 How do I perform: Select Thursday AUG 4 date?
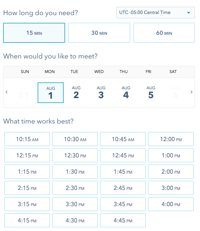pos(126,92)
